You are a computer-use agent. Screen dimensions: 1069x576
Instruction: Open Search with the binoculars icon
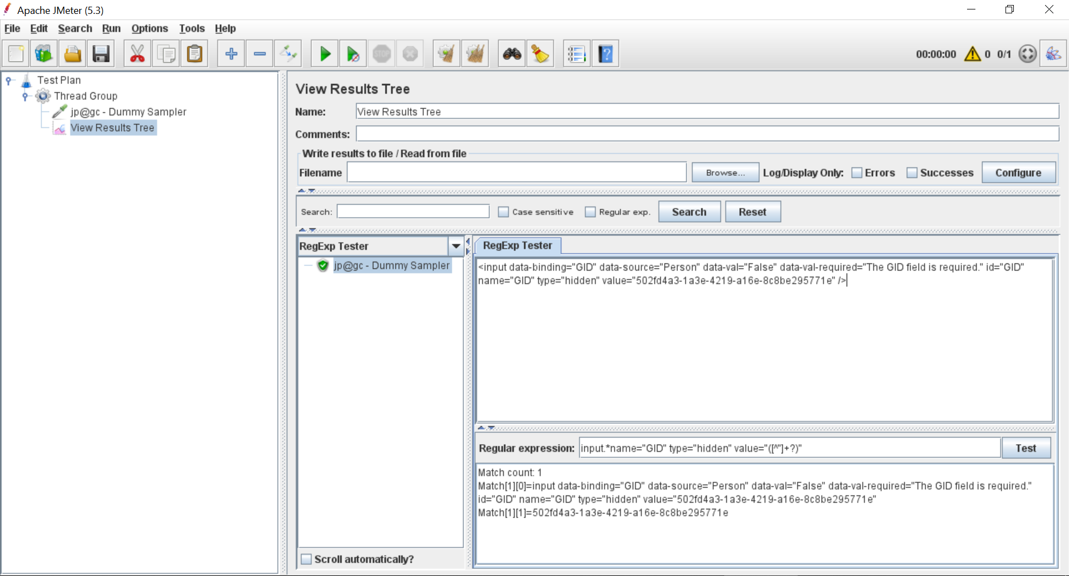[x=512, y=54]
